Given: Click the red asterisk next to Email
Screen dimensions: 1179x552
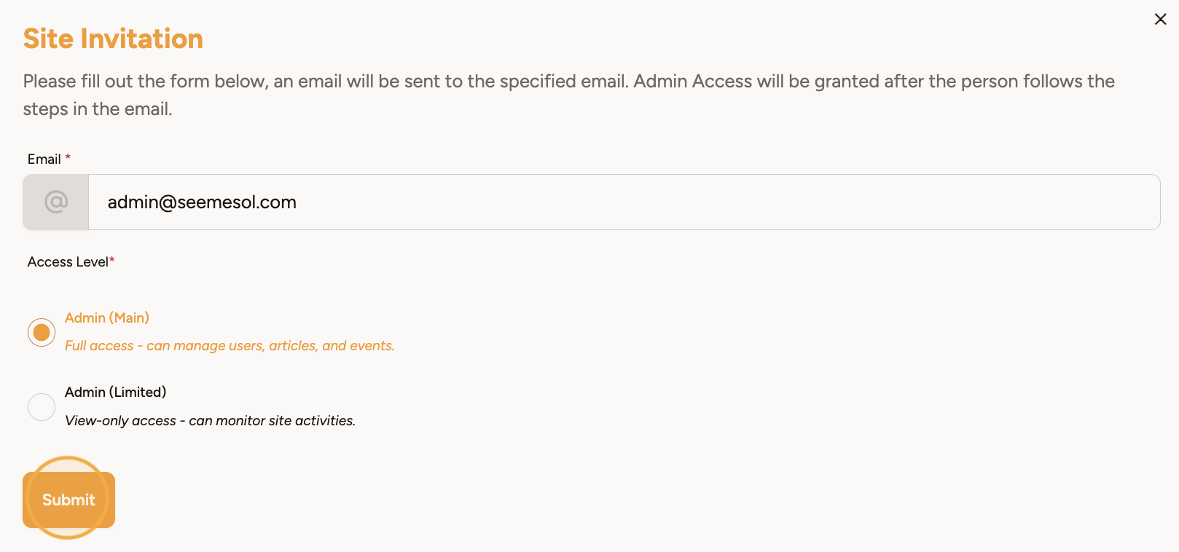Looking at the screenshot, I should pyautogui.click(x=68, y=157).
